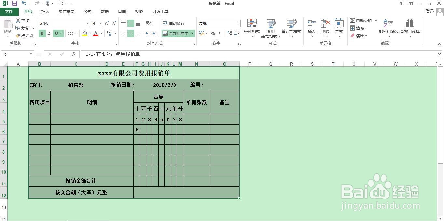Click the text orientation icon

point(148,23)
